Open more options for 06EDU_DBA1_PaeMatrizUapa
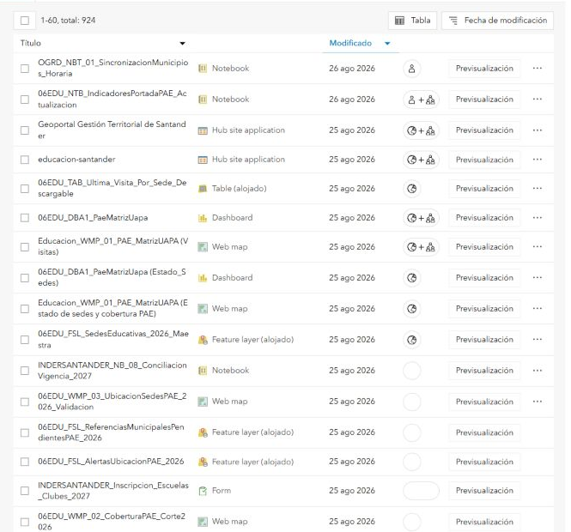Image resolution: width=571 pixels, height=532 pixels. coord(538,218)
